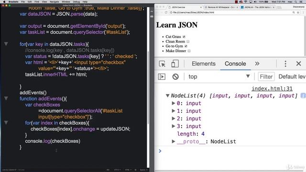Screen dimensions: 306x172
Task: Check the Make Dinner checkbox
Action: (189, 51)
